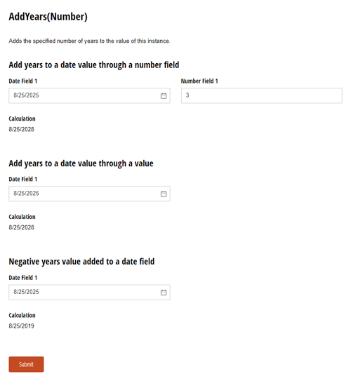Click the AddYears(Number) page title
Viewport: 351px width, 381px height.
click(x=48, y=17)
